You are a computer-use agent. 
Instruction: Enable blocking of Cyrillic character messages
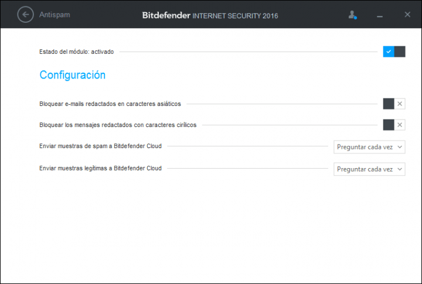click(394, 125)
